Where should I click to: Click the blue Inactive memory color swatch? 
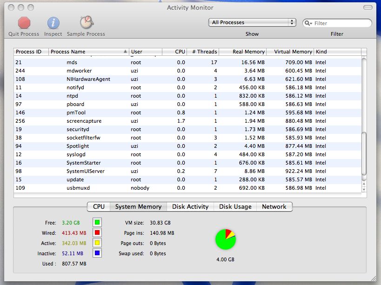click(97, 253)
